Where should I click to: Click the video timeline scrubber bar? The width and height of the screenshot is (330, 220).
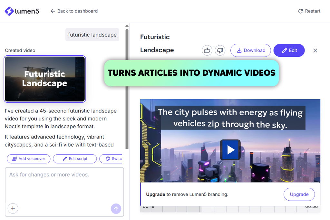coord(230,209)
